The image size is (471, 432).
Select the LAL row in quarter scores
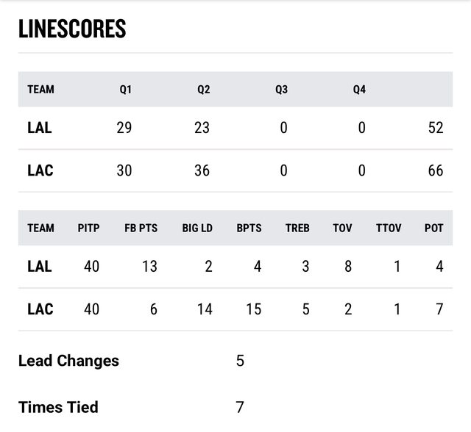[x=235, y=128]
